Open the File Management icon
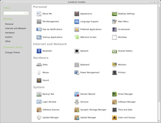The height and width of the screenshot is (123, 161). tap(39, 21)
